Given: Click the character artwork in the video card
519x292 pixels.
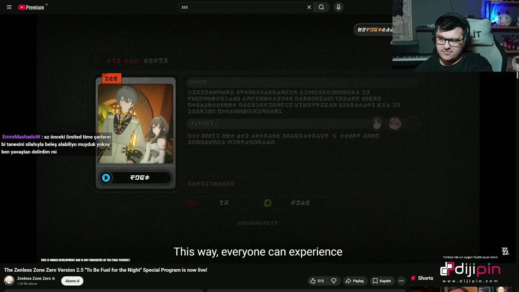Looking at the screenshot, I should 135,123.
